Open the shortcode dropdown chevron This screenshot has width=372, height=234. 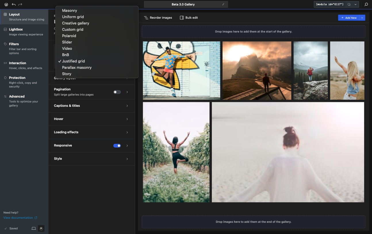tap(356, 5)
